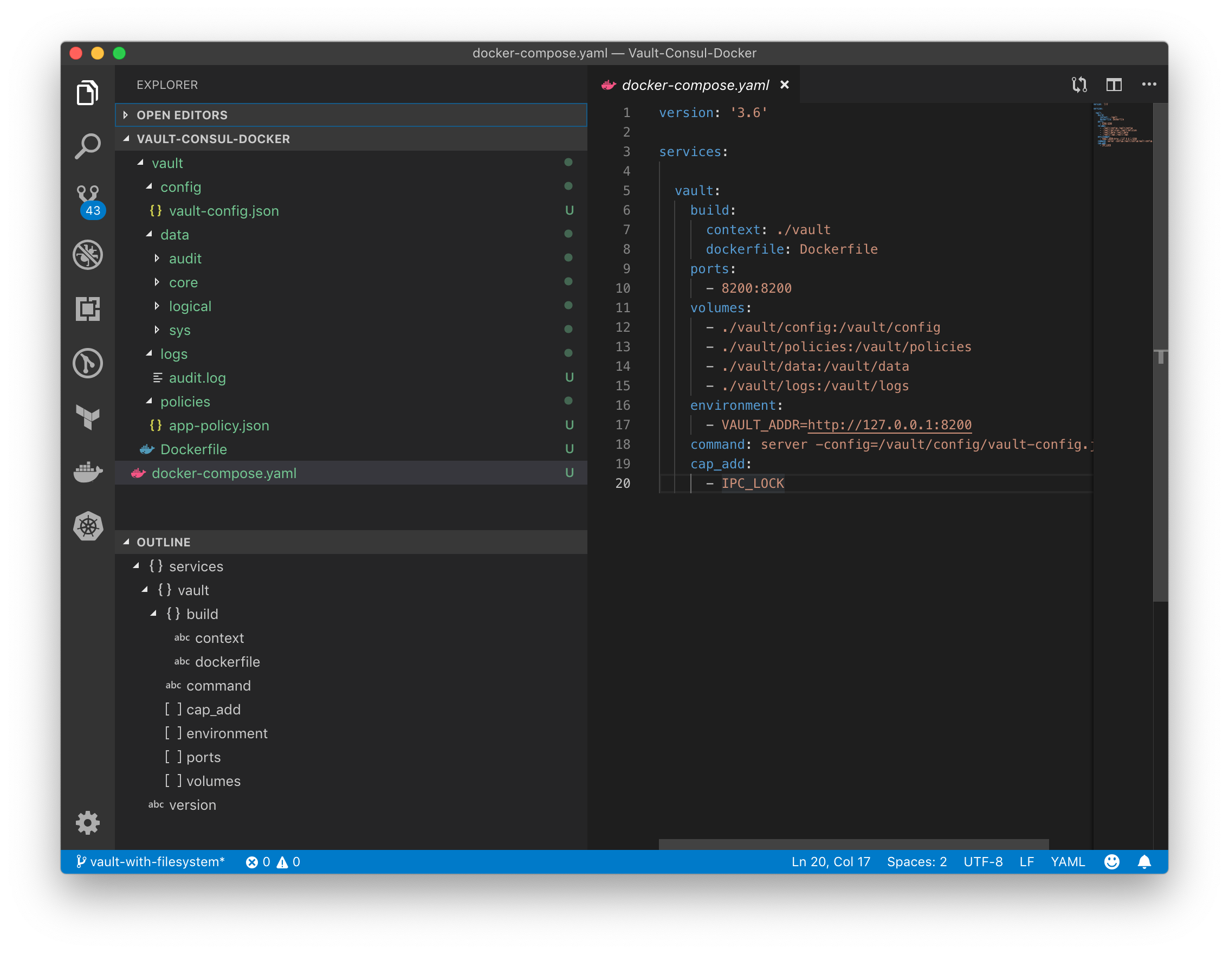This screenshot has width=1229, height=954.
Task: Click the editor horizontal scrollbar
Action: (853, 845)
